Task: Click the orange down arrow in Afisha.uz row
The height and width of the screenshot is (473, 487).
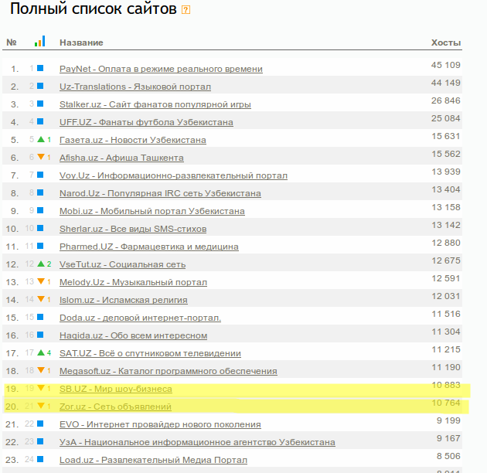Action: [41, 157]
